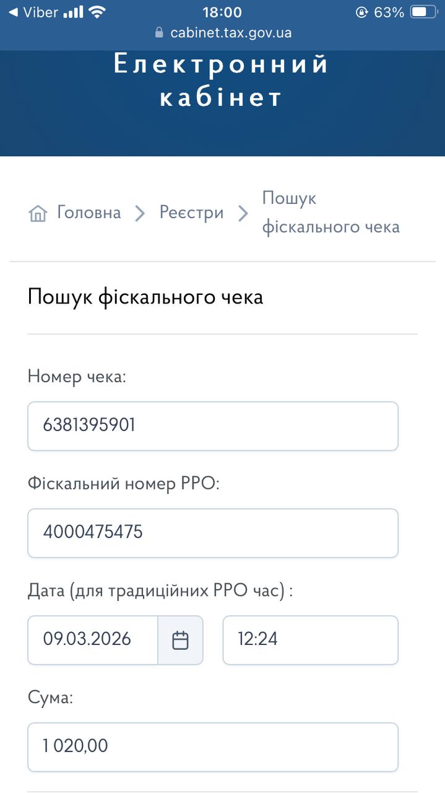Open the calendar date picker icon
Screen dimensions: 445x793
pos(180,640)
